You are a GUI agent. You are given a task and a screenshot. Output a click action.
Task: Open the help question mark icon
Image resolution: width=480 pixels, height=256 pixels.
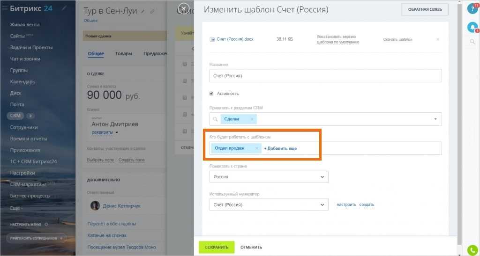point(472,9)
